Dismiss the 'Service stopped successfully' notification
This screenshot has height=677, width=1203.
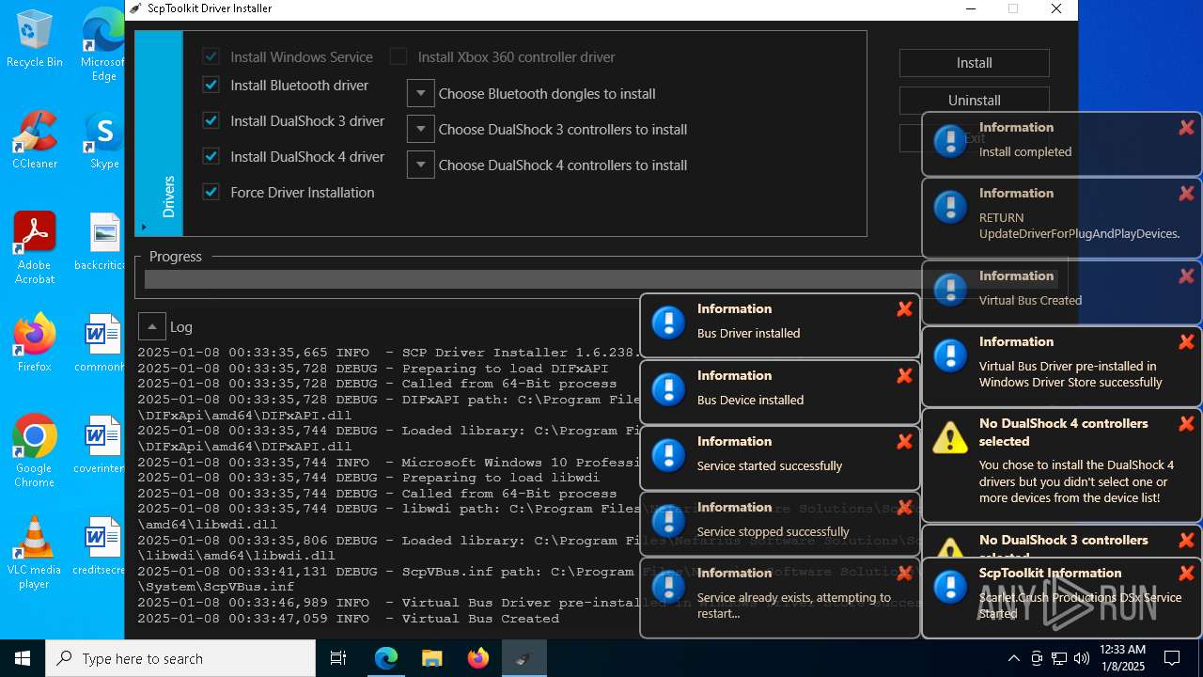(904, 508)
